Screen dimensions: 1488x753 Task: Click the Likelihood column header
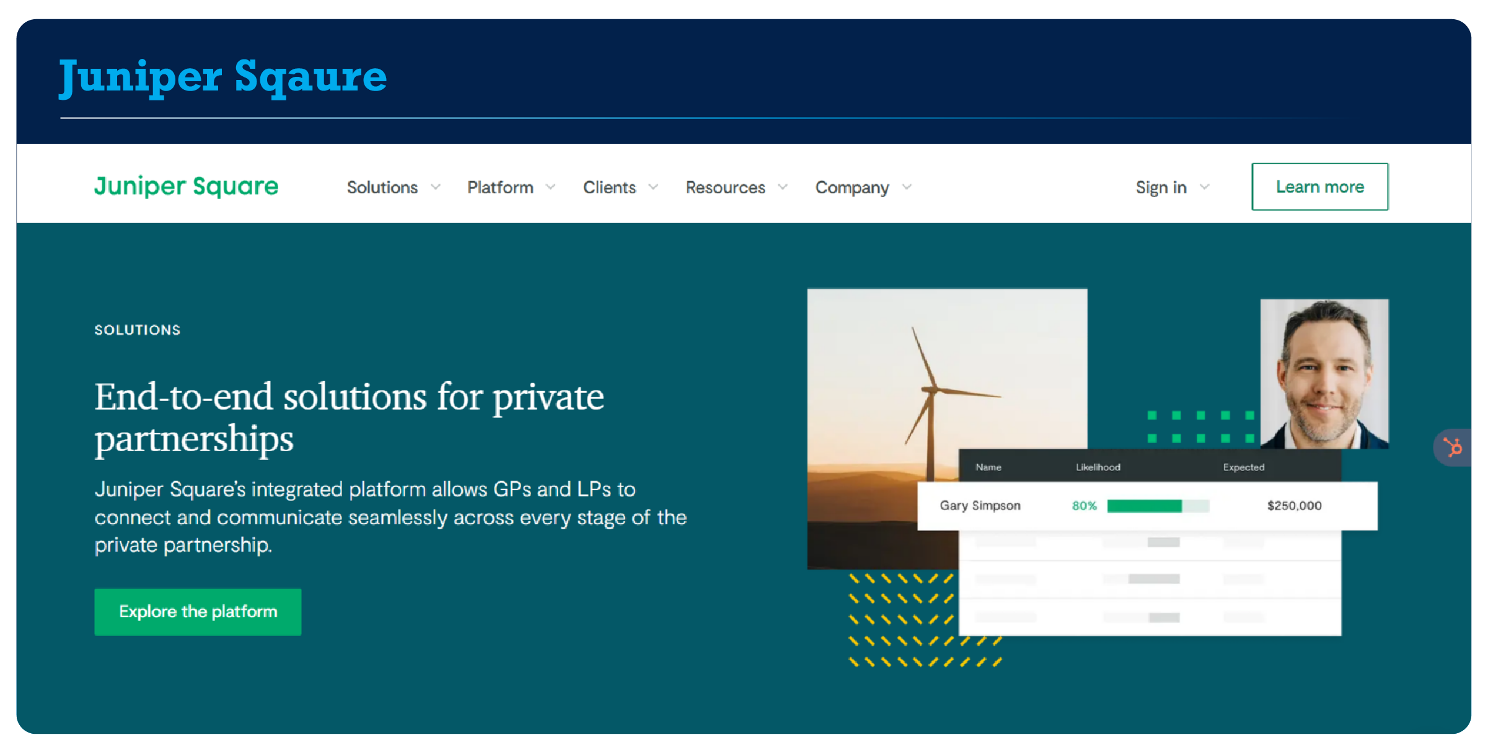coord(1098,467)
